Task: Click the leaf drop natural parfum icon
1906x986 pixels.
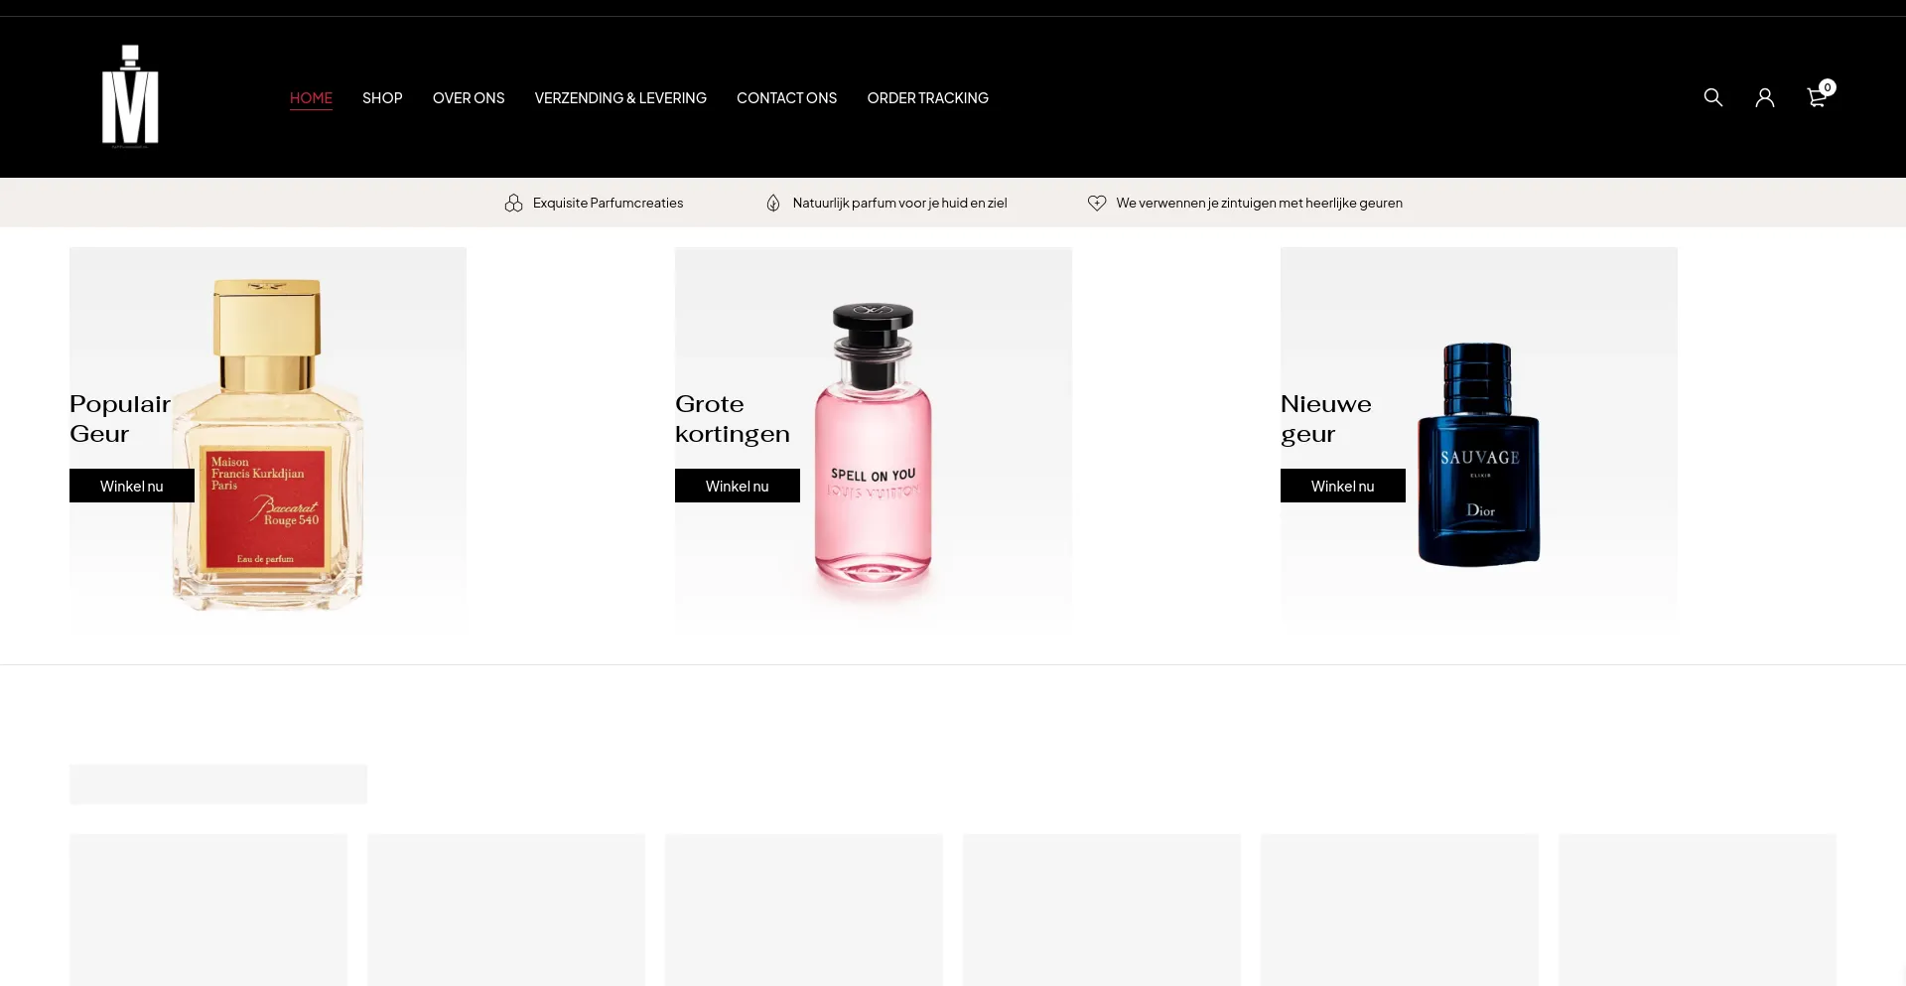Action: point(773,203)
